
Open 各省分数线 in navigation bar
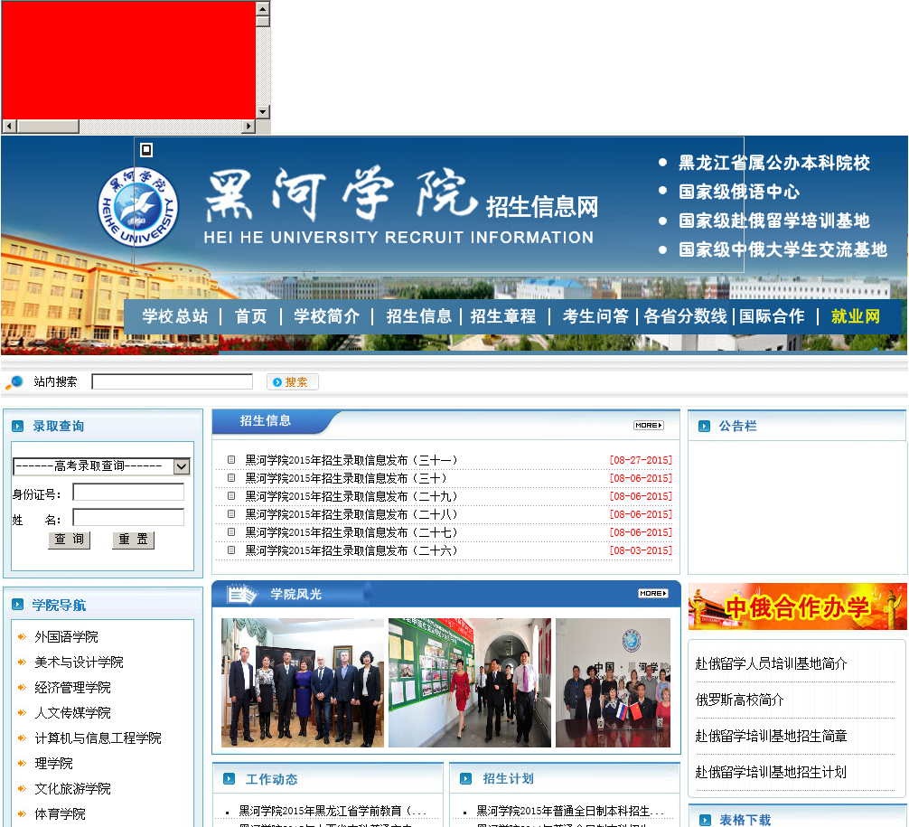click(x=685, y=316)
